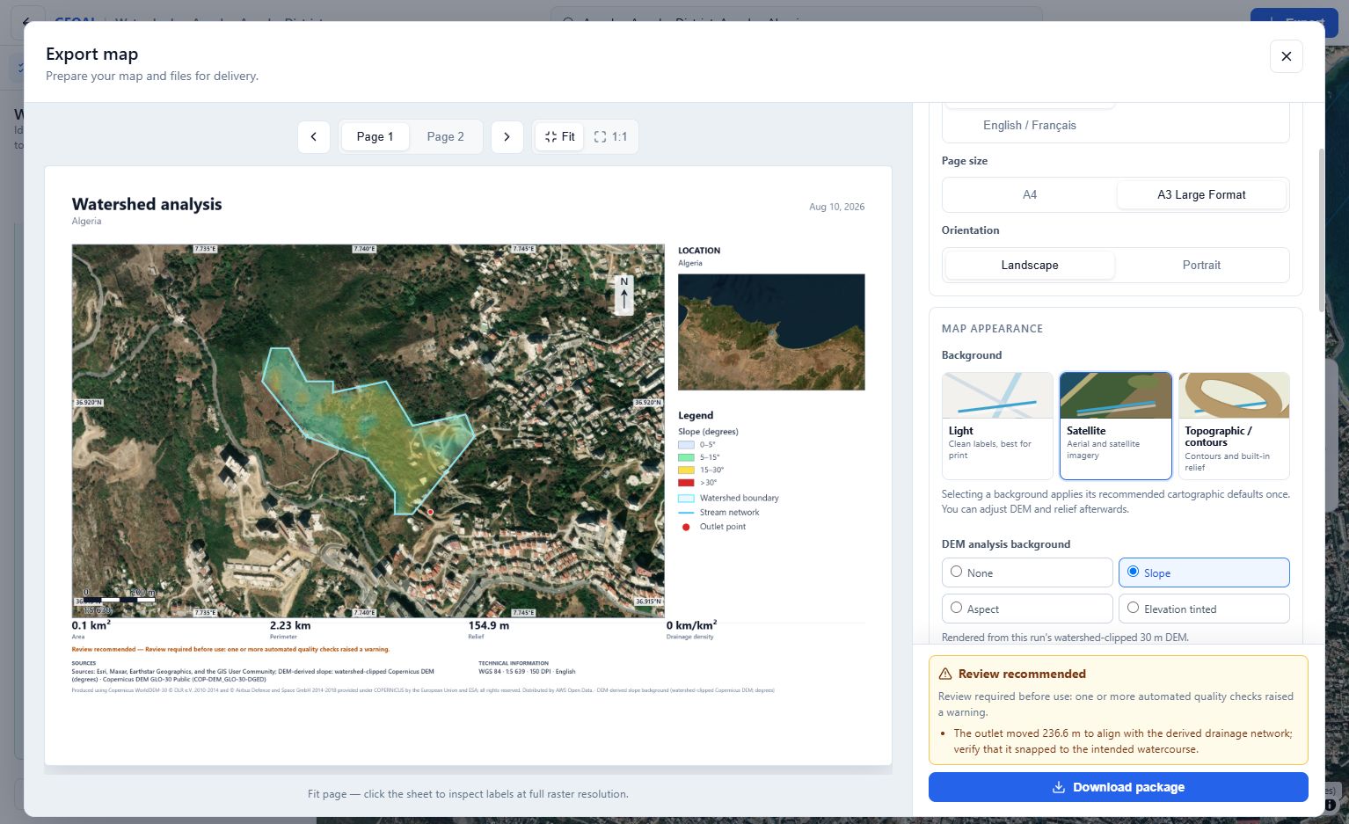Set preview zoom to 1:1

coord(610,137)
